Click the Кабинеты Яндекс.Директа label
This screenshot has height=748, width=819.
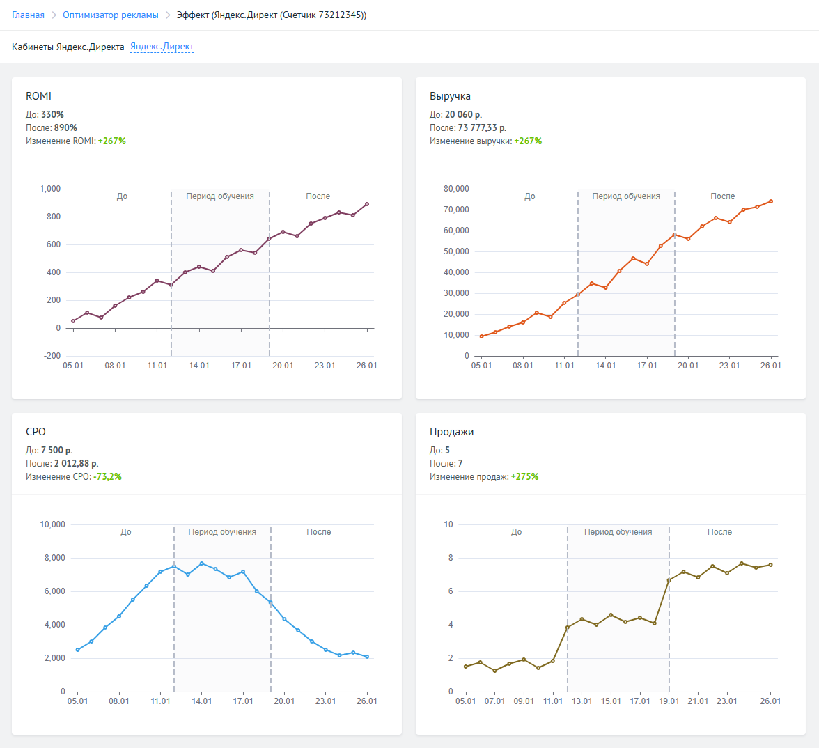[x=68, y=47]
